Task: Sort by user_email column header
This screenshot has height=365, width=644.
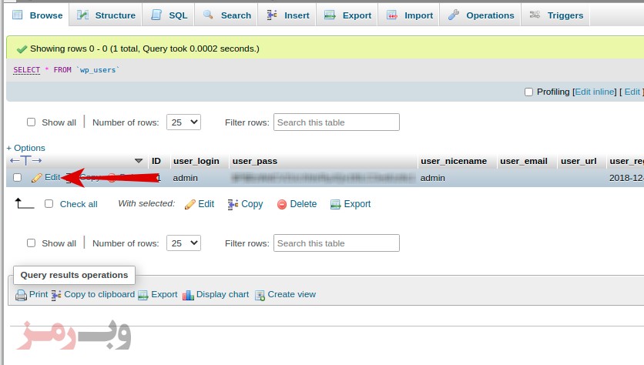Action: point(524,161)
